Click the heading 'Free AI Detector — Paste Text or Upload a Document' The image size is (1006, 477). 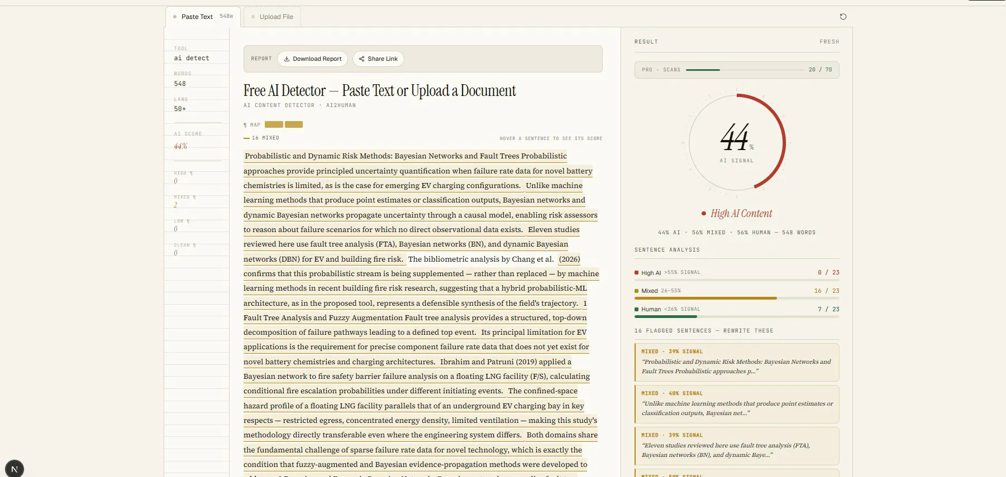(380, 91)
